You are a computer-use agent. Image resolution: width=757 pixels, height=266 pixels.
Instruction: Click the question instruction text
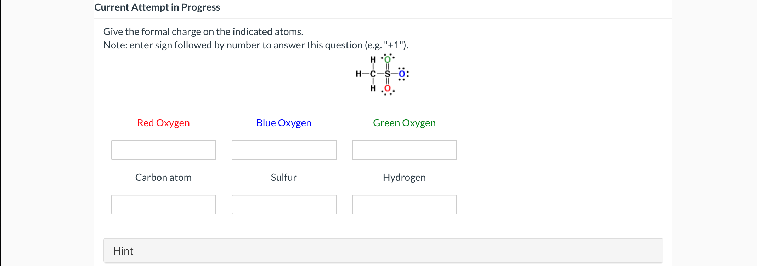click(x=203, y=31)
